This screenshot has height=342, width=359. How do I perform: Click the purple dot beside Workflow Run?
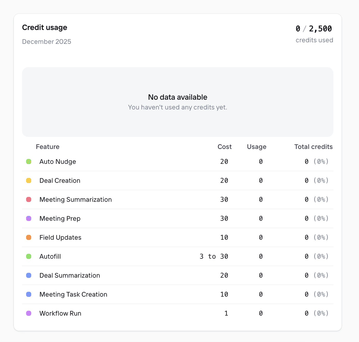[x=29, y=313]
